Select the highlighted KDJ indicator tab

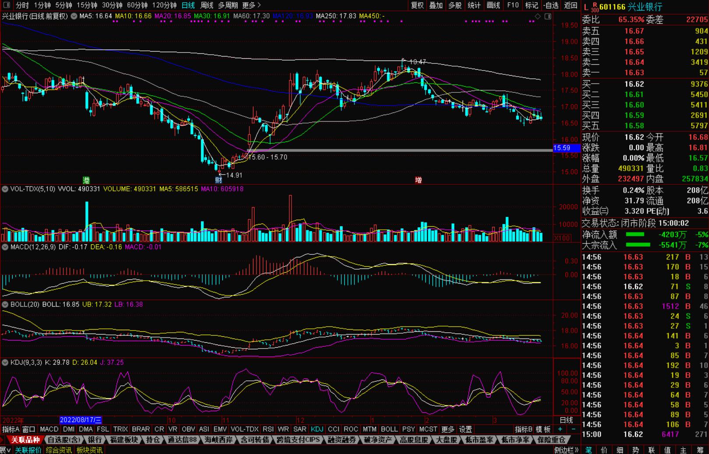(317, 429)
